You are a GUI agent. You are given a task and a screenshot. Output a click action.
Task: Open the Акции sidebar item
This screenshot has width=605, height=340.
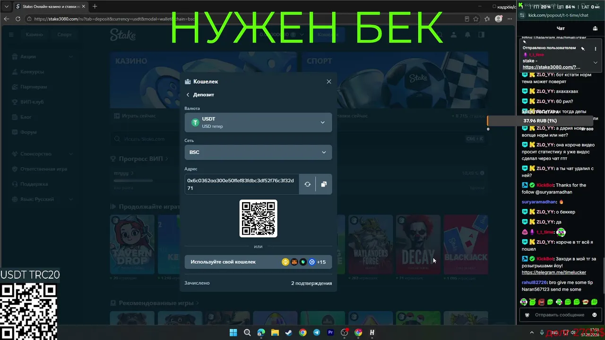coord(42,57)
